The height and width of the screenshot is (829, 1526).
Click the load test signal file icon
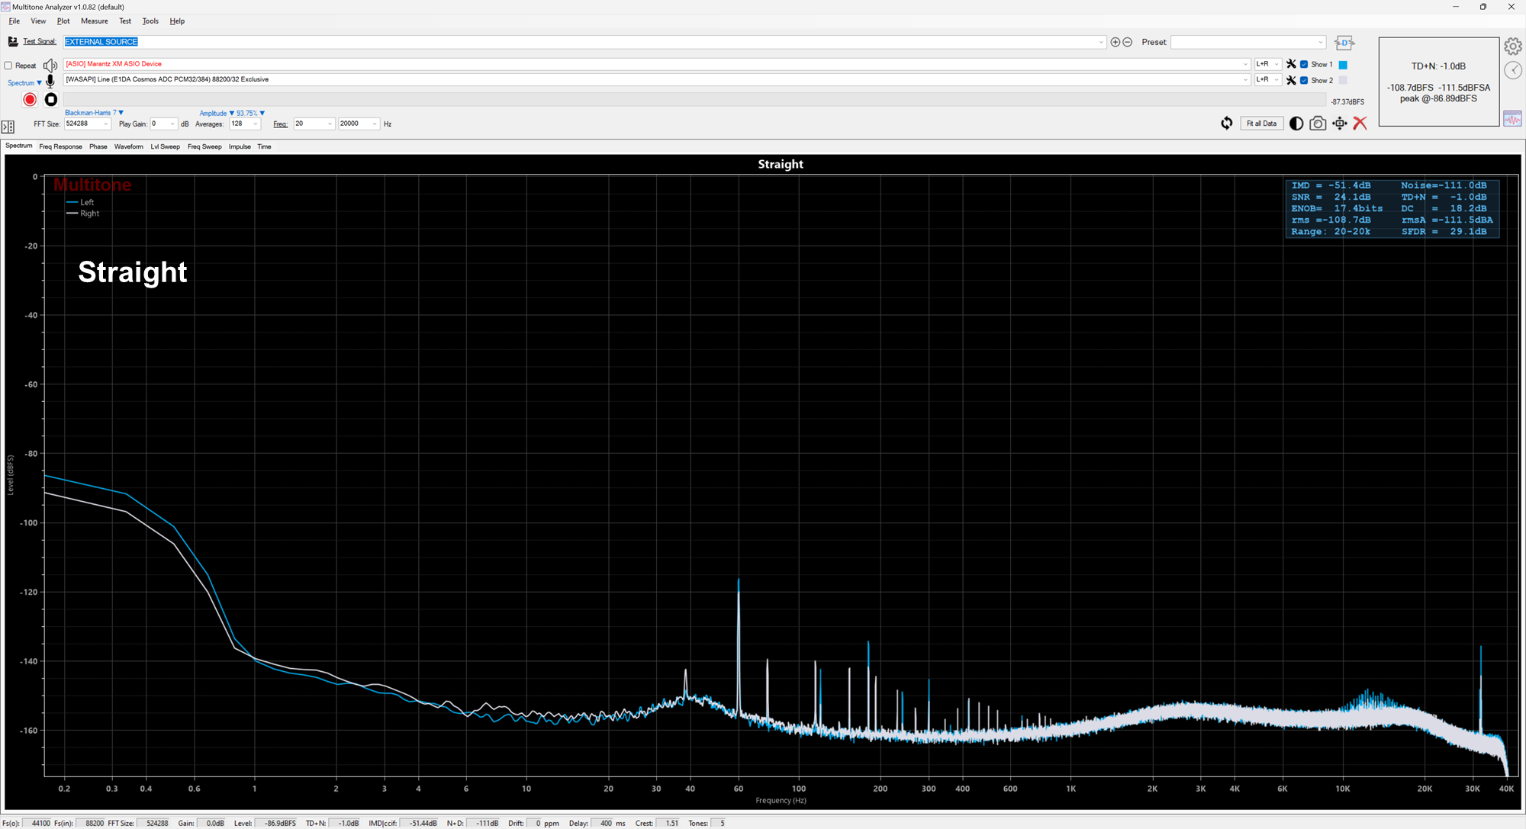[13, 41]
